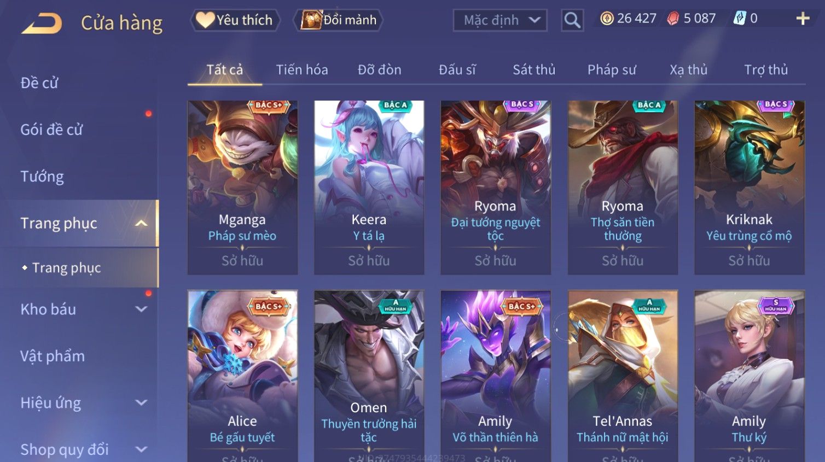
Task: Open the Mặc định sort dropdown
Action: [x=500, y=20]
